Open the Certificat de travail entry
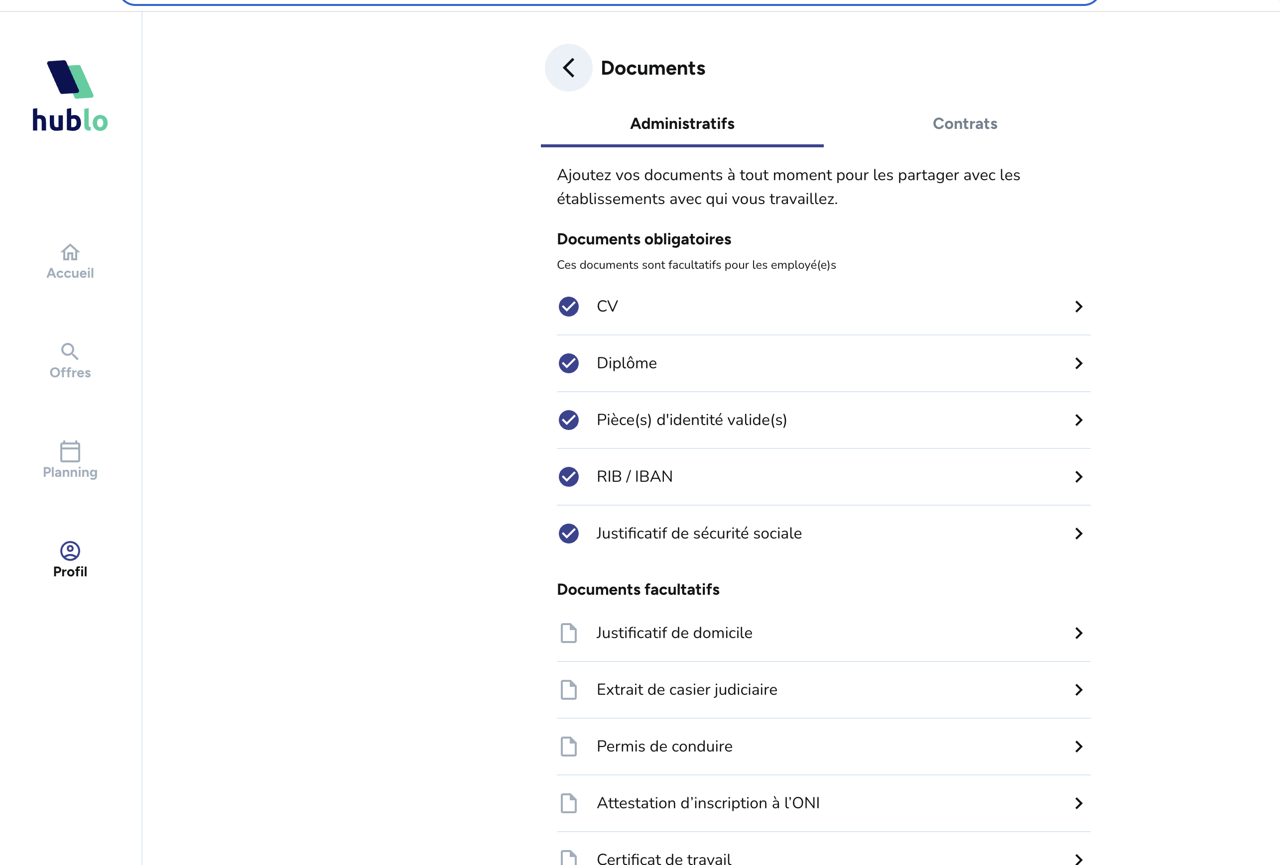The width and height of the screenshot is (1280, 865). pos(664,859)
